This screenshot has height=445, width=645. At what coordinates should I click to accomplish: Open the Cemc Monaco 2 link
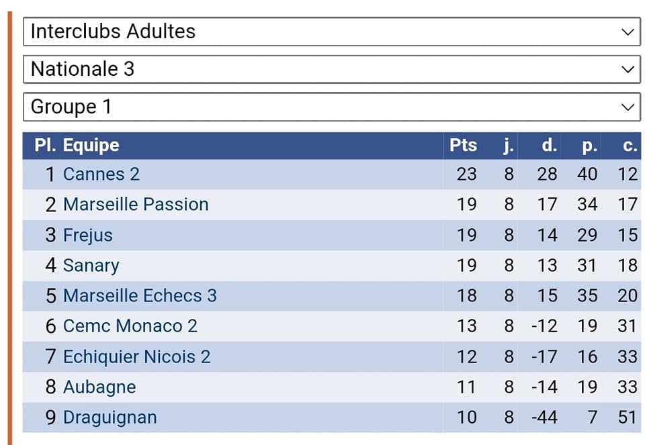click(x=130, y=326)
